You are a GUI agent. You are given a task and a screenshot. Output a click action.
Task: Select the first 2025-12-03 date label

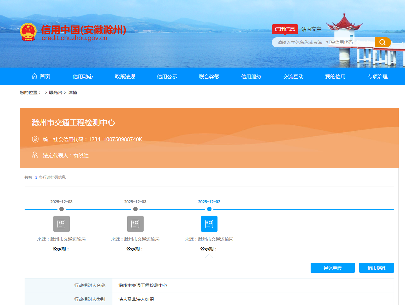[61, 202]
